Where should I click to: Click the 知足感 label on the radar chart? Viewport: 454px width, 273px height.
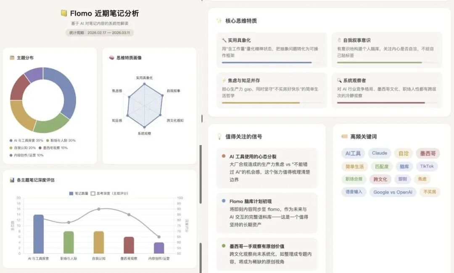(117, 120)
